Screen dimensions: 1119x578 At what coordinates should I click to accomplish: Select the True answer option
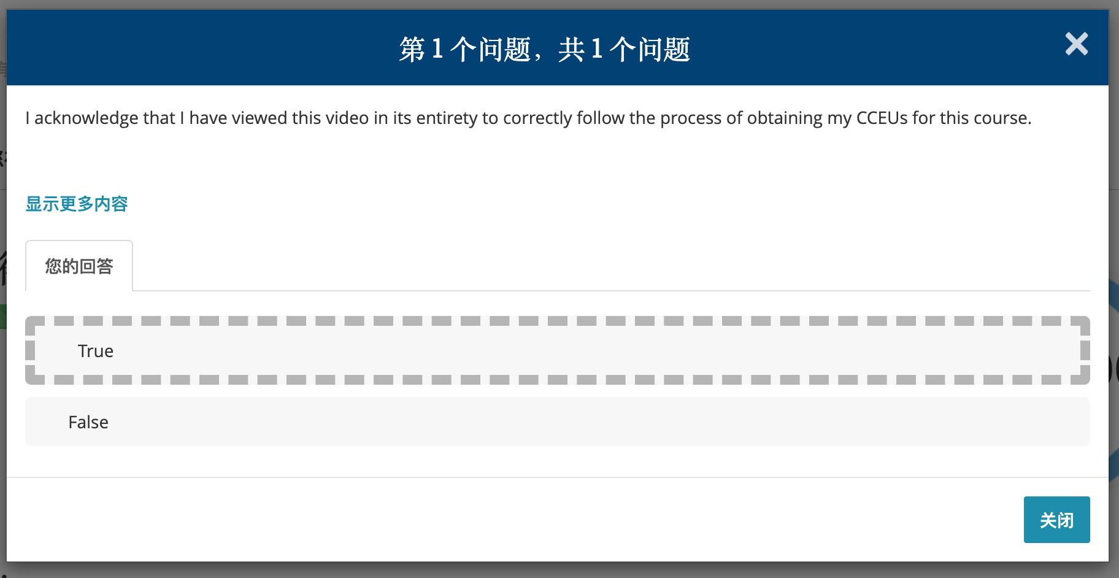[557, 351]
